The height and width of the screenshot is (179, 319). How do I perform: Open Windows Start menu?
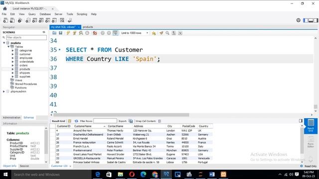[5, 175]
